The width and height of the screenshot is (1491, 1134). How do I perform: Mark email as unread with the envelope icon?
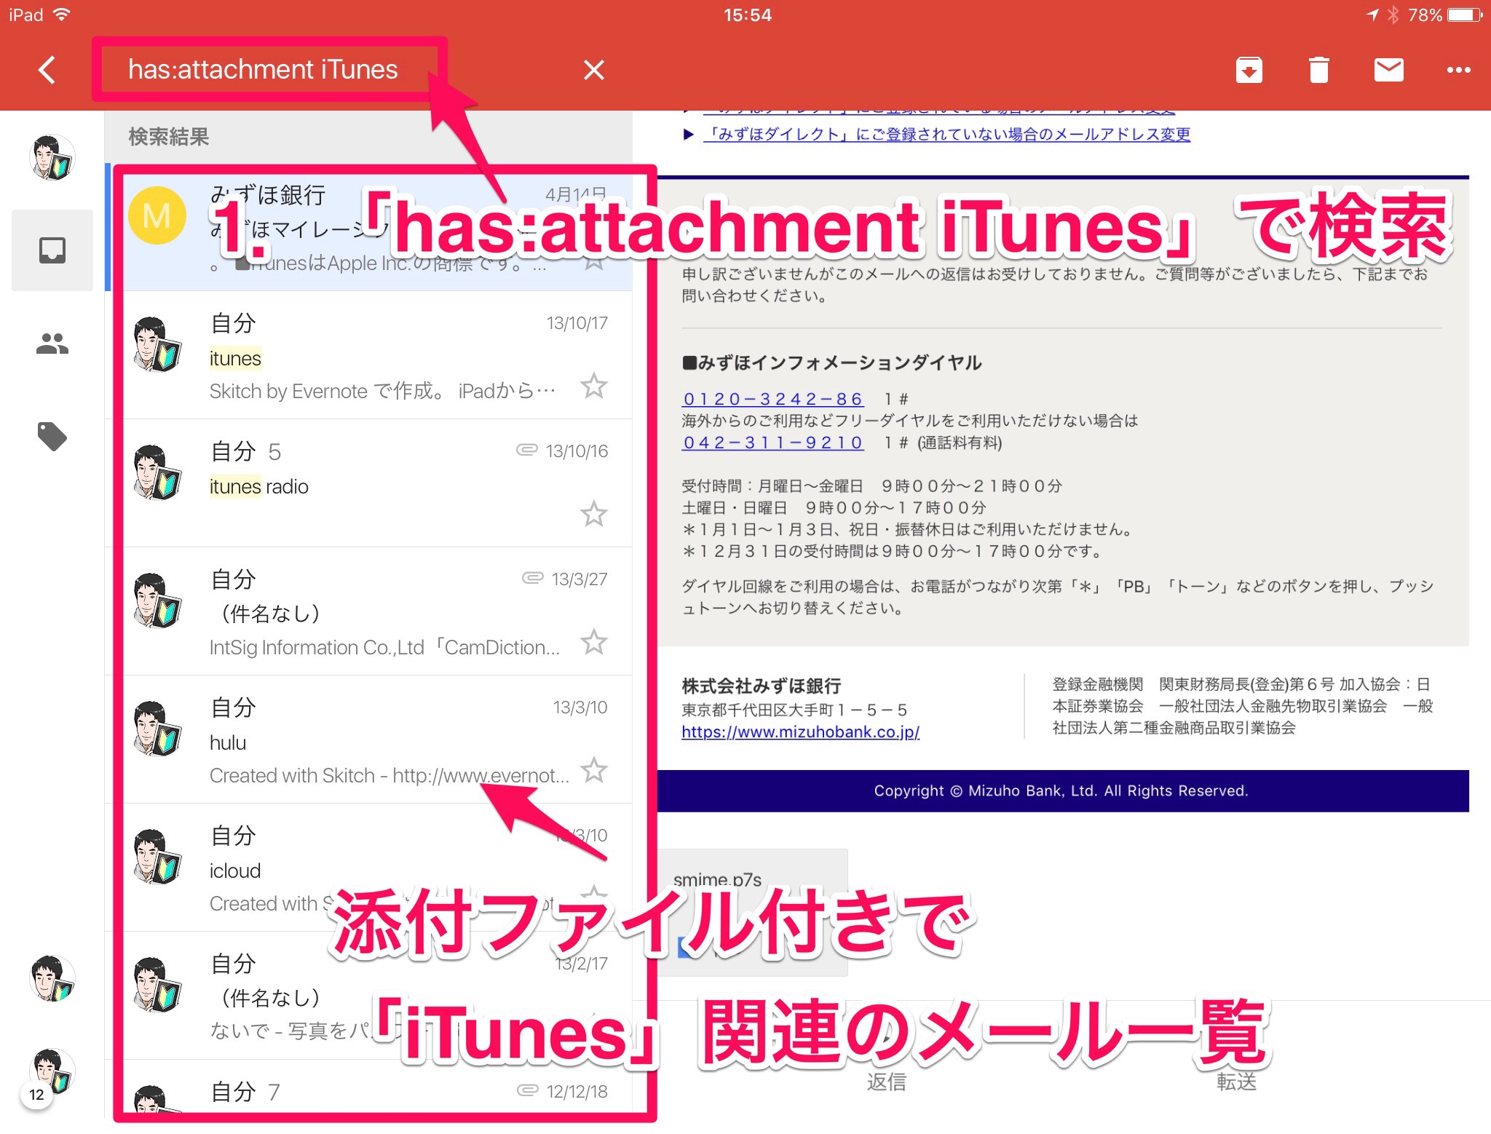(1388, 71)
